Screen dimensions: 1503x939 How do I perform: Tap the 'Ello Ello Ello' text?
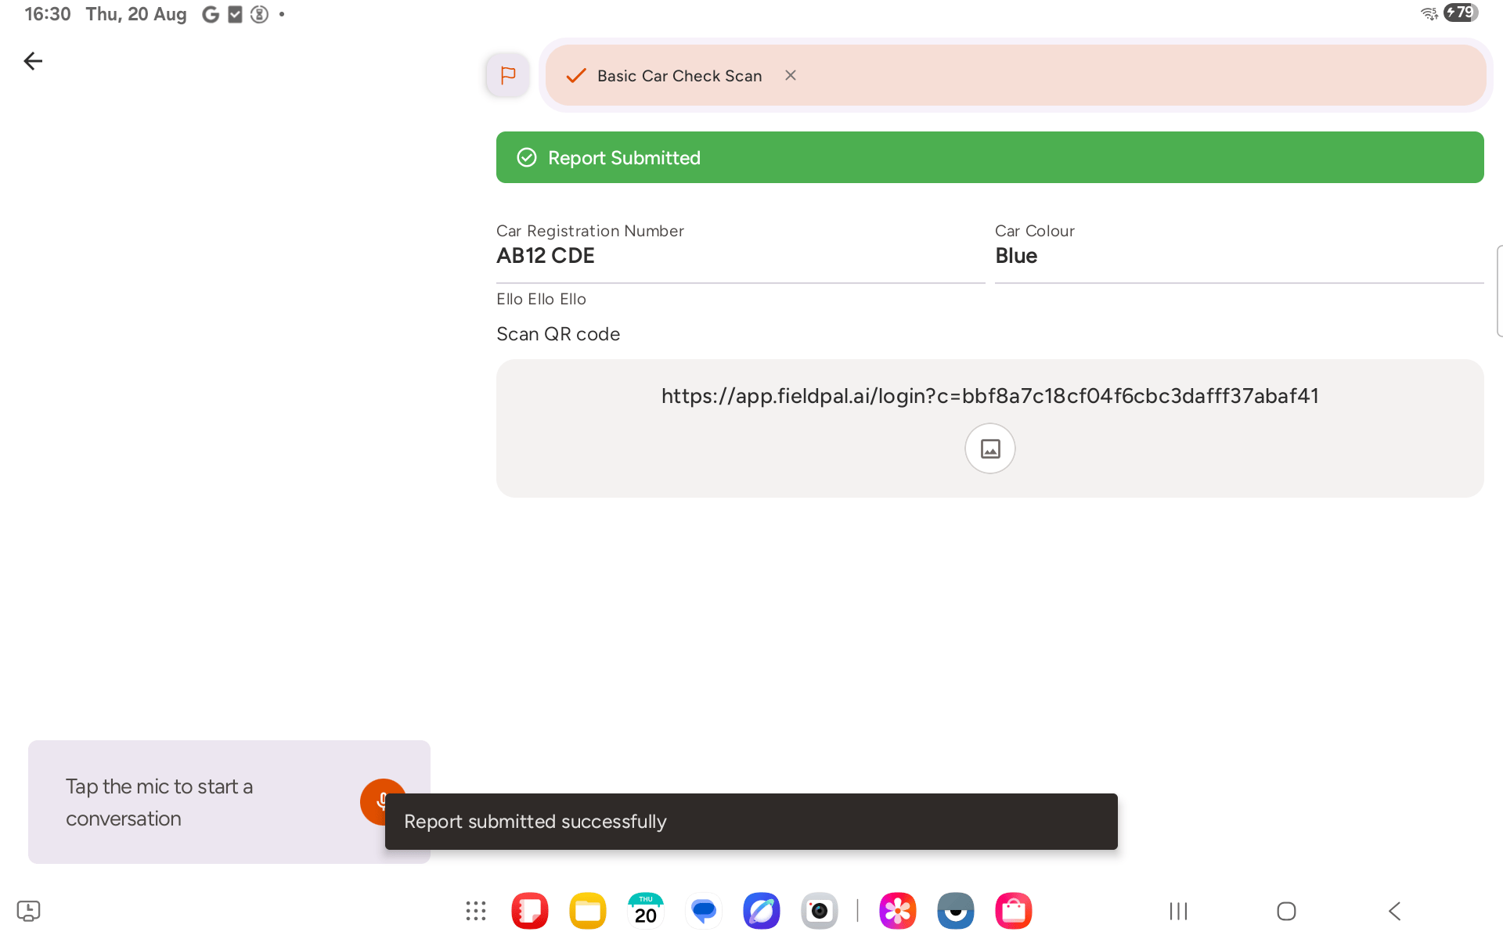541,299
